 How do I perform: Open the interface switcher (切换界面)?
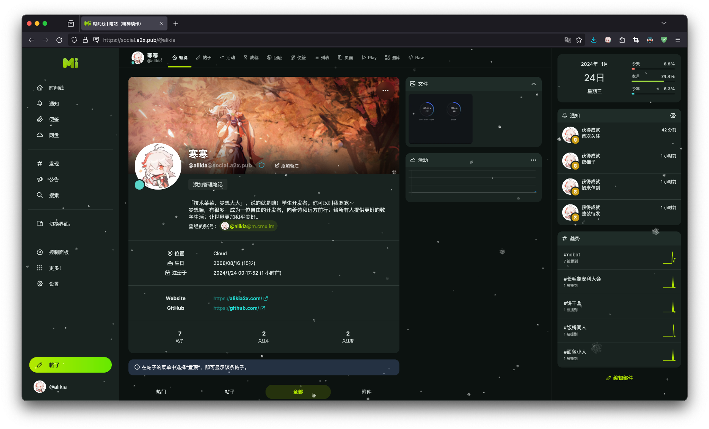(59, 223)
